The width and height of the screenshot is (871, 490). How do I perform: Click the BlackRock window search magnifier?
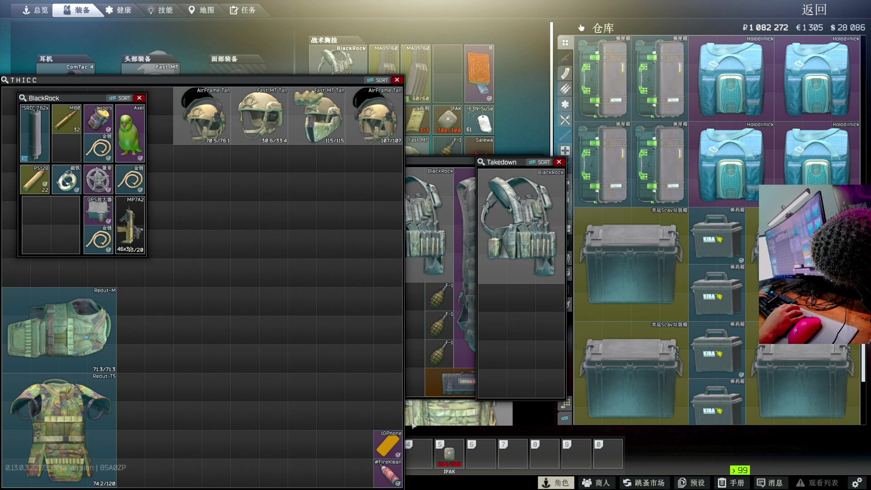[x=23, y=98]
